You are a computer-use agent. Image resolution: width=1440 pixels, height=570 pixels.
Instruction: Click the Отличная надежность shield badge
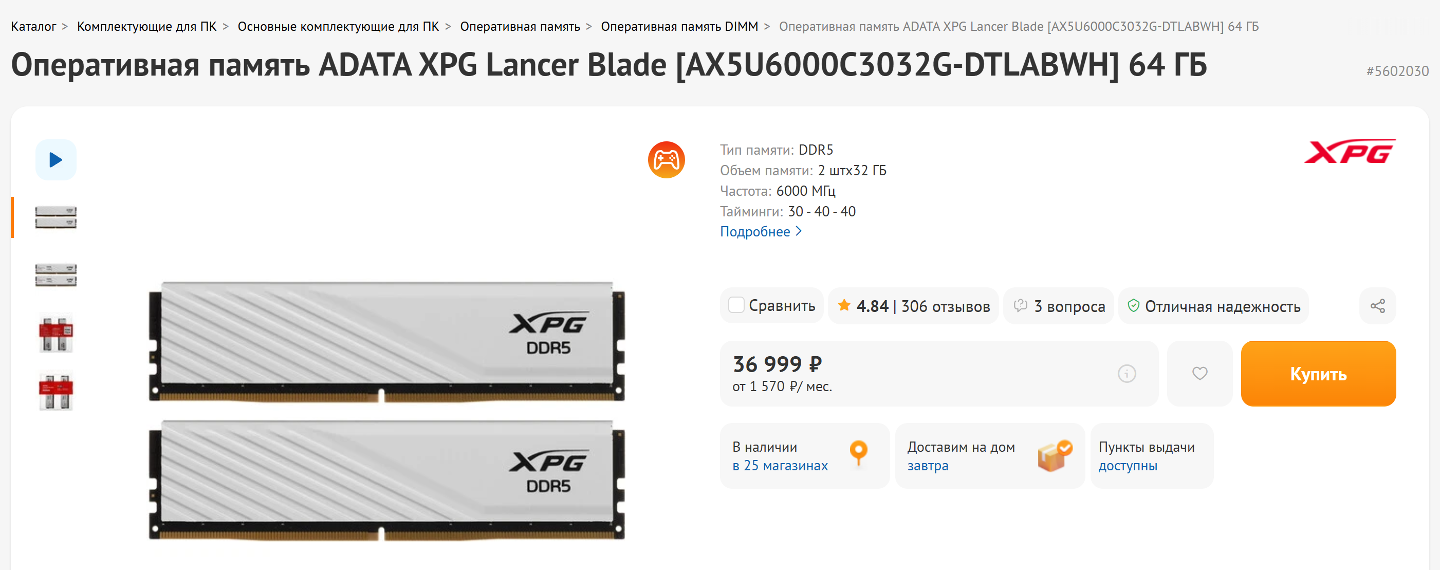1213,306
